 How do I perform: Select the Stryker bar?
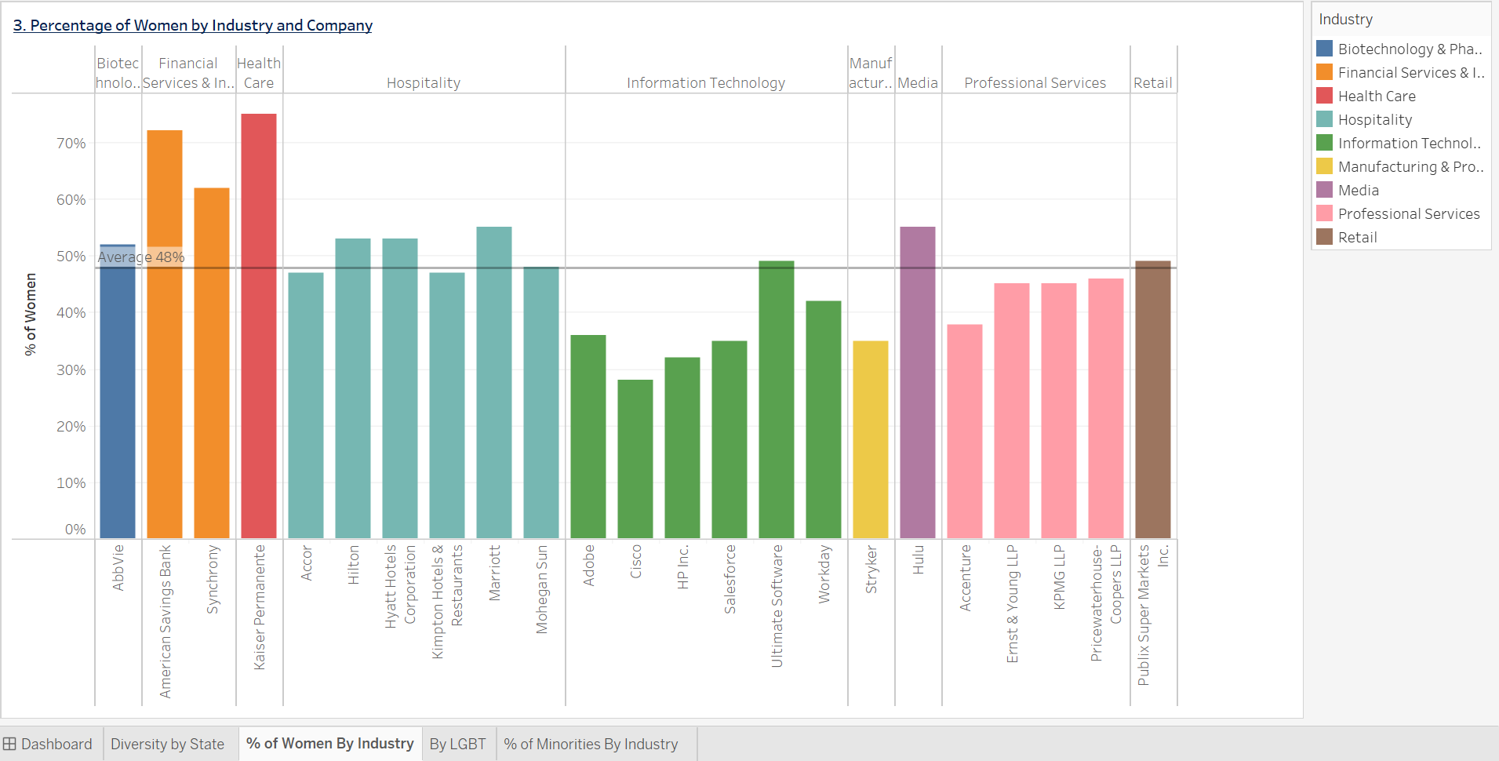[x=871, y=439]
